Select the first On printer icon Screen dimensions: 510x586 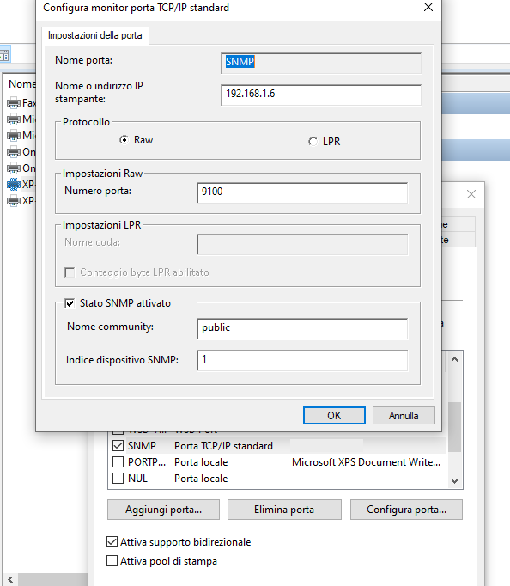14,152
